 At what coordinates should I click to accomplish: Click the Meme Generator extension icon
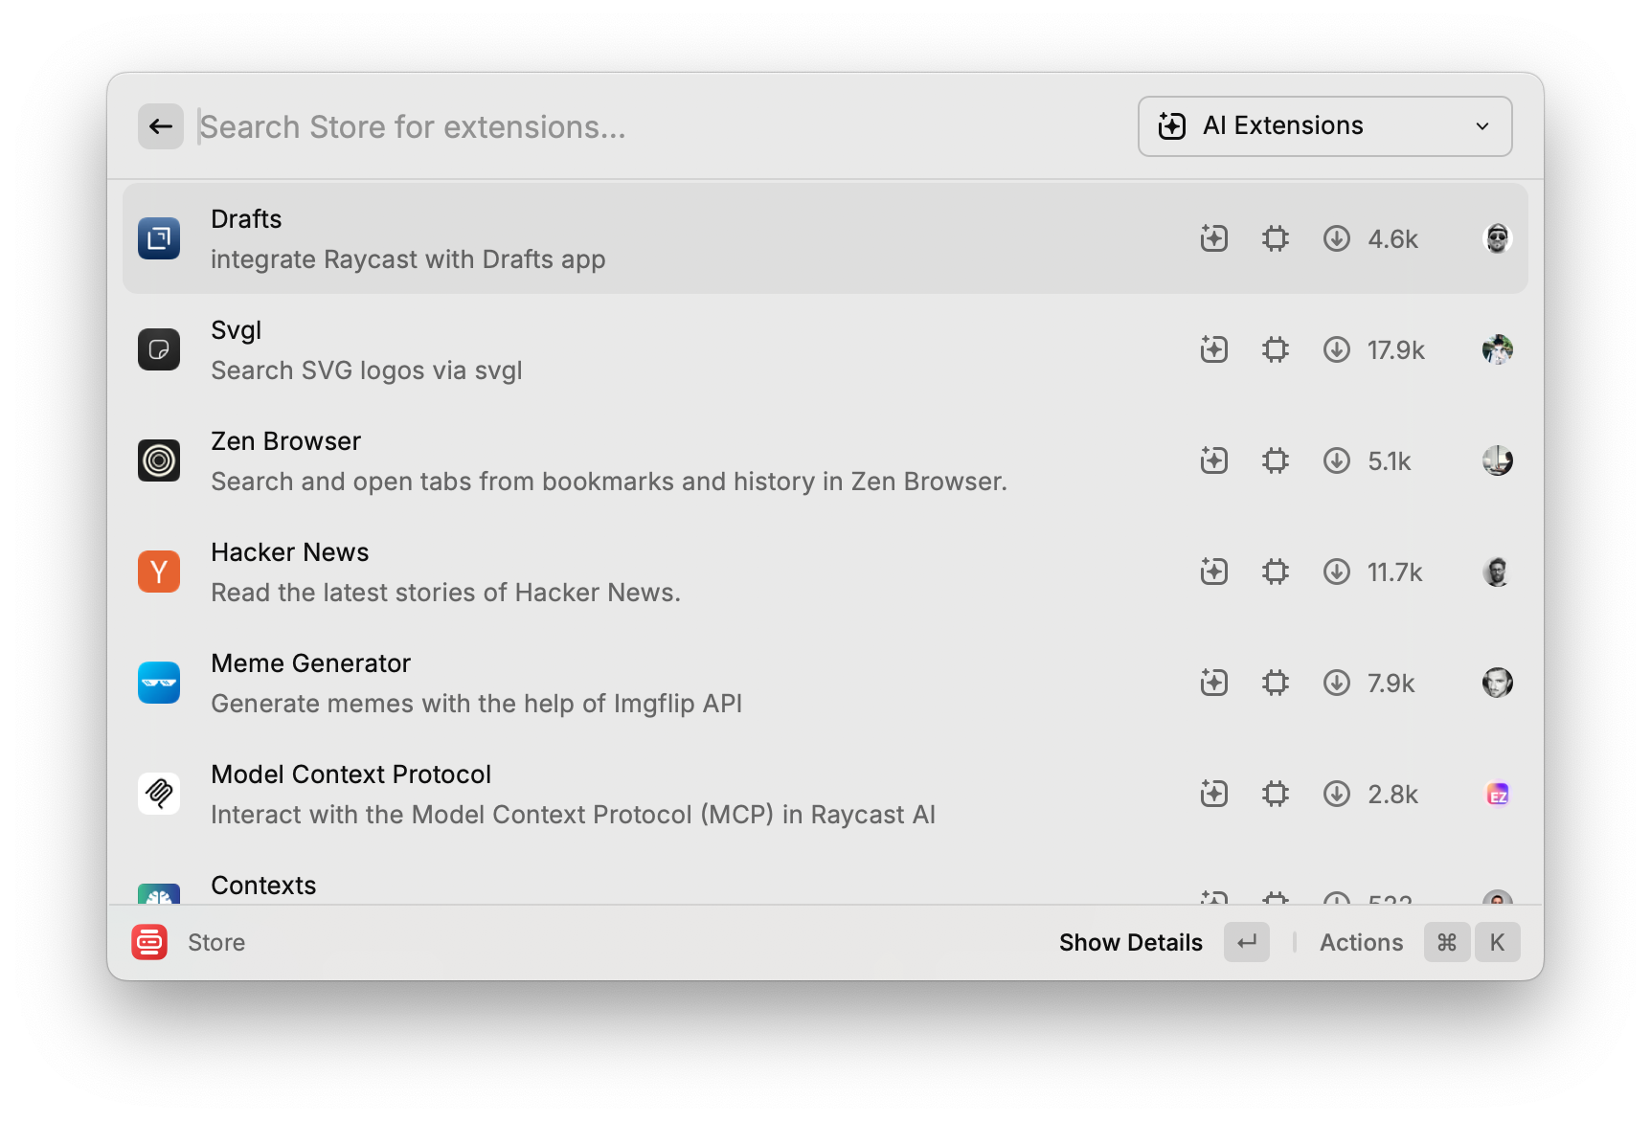pyautogui.click(x=159, y=683)
